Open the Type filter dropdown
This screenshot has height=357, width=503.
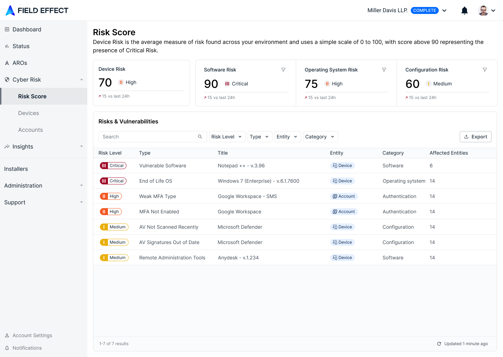[x=260, y=137]
